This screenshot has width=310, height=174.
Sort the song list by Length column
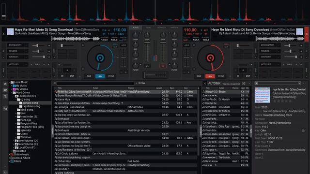(159, 88)
